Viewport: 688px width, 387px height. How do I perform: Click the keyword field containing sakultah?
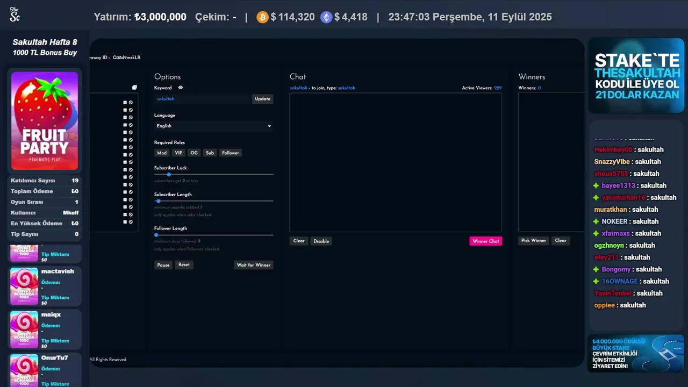[x=203, y=99]
